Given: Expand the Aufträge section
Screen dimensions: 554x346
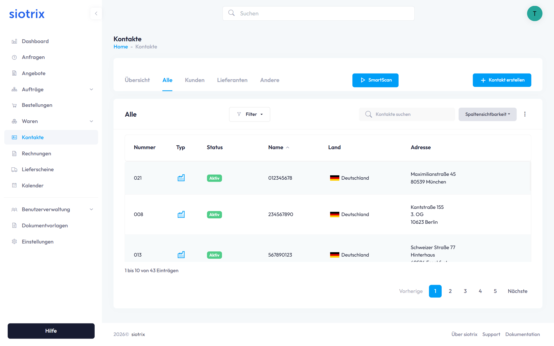Looking at the screenshot, I should click(92, 89).
